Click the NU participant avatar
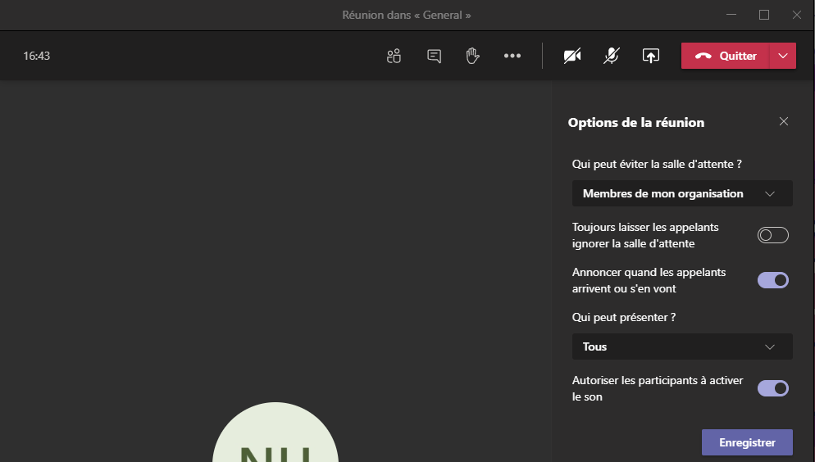The image size is (815, 462). (x=275, y=432)
